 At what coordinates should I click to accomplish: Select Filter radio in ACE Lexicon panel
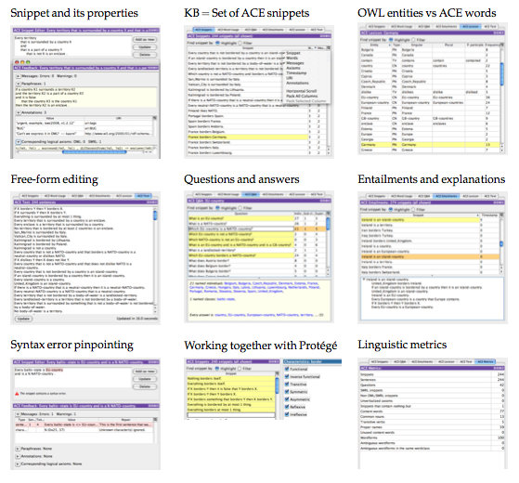coord(414,40)
